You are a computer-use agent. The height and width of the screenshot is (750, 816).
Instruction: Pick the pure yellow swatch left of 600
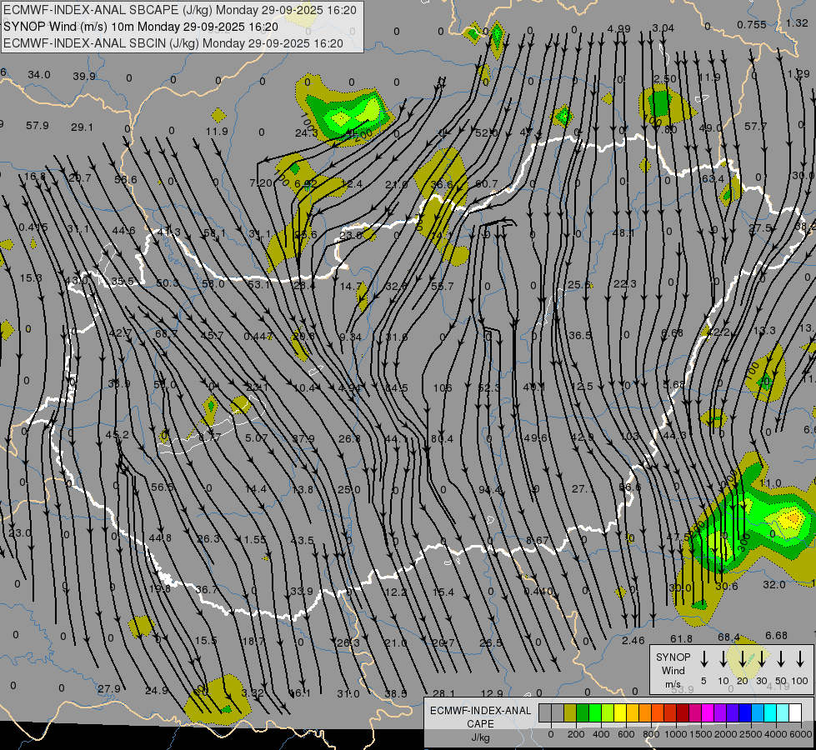[620, 713]
